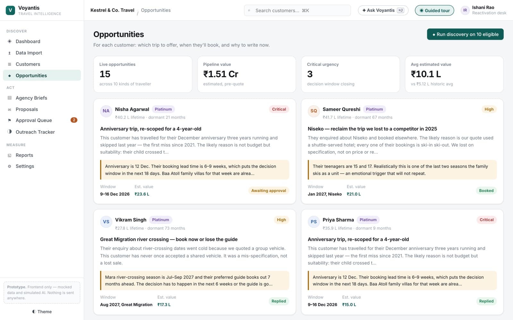
Task: Focus the Search customers field
Action: (297, 10)
